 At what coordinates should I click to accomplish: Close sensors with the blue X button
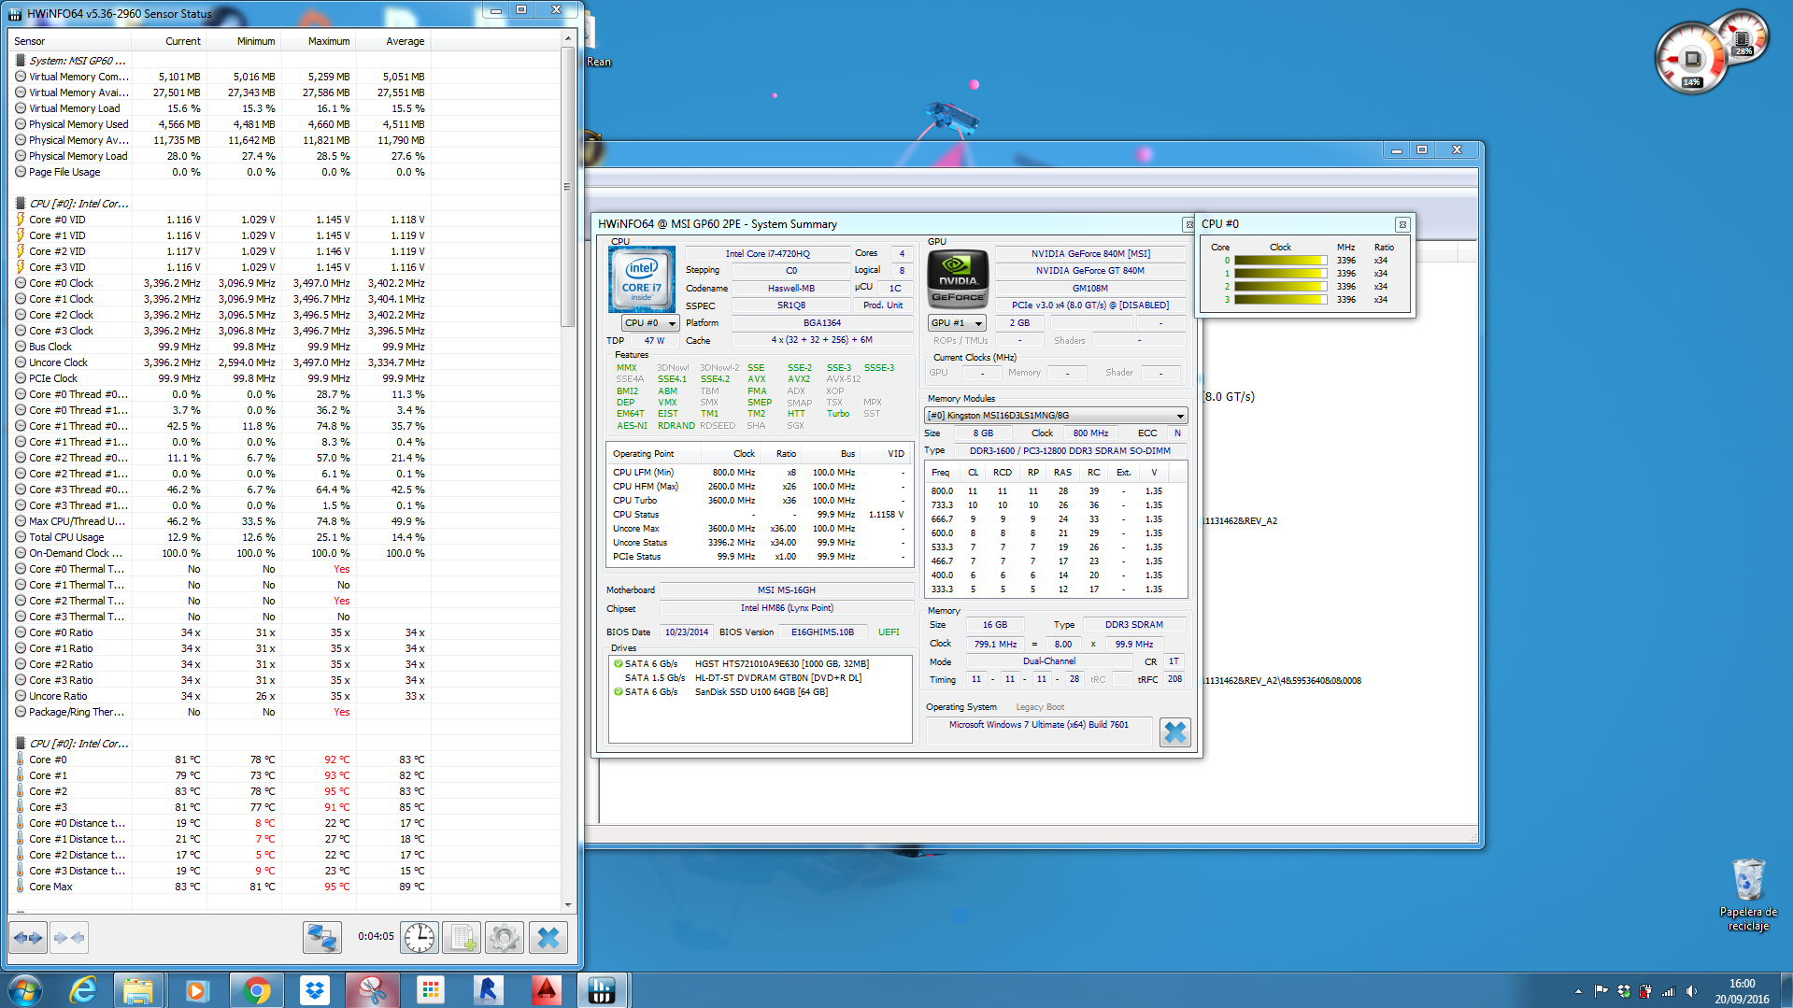click(x=548, y=937)
